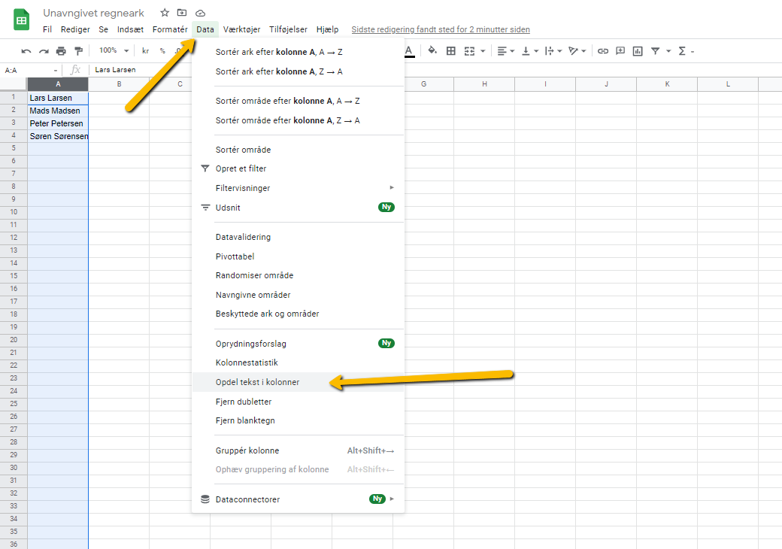782x549 pixels.
Task: Select the paint format tool
Action: coord(77,50)
